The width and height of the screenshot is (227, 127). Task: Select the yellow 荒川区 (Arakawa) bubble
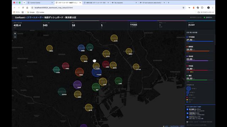click(x=106, y=54)
